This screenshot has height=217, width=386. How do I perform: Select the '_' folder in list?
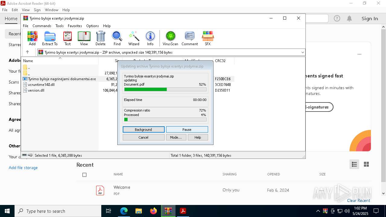(27, 73)
